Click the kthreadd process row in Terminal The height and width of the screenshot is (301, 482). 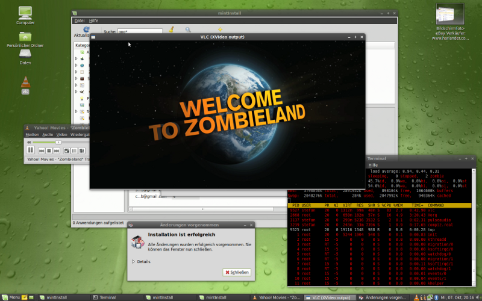tap(380, 239)
